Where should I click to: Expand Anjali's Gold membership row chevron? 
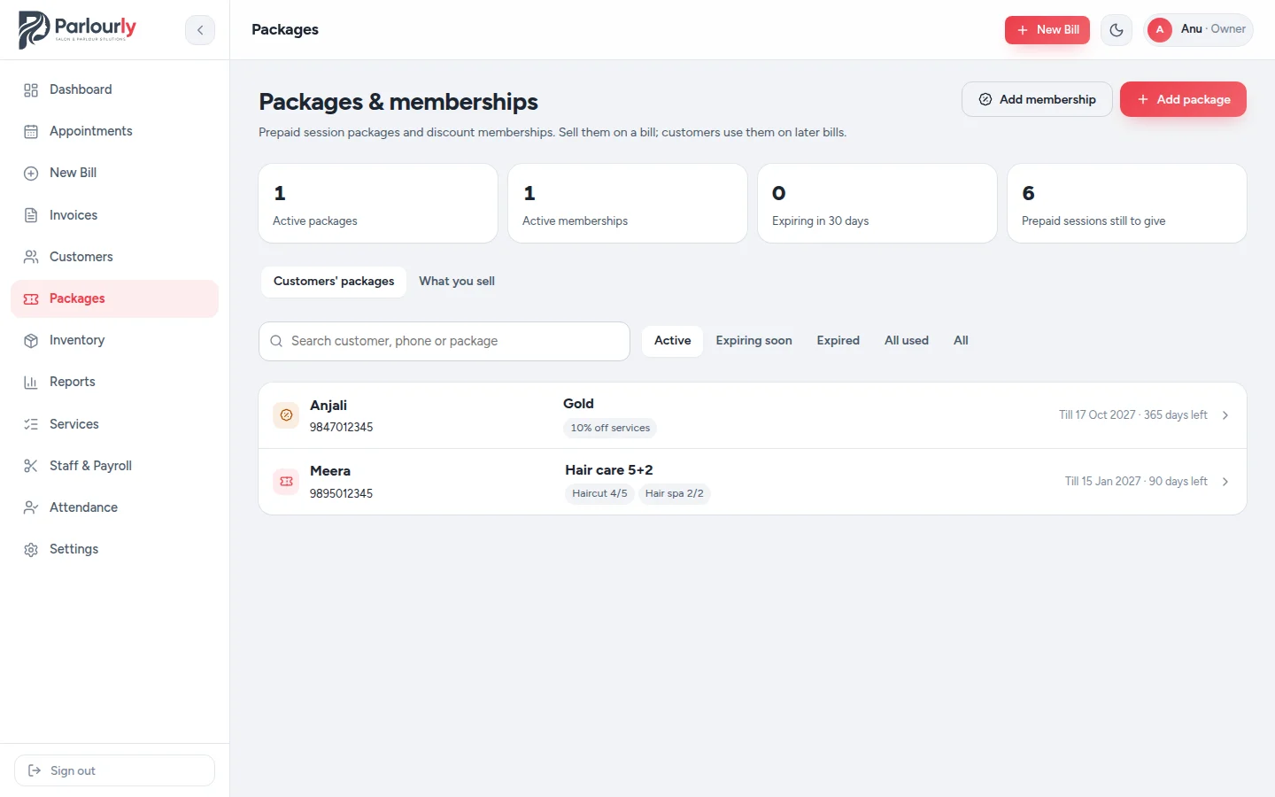1225,415
